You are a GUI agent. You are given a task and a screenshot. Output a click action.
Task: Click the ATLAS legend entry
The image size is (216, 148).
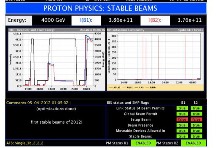click(115, 87)
